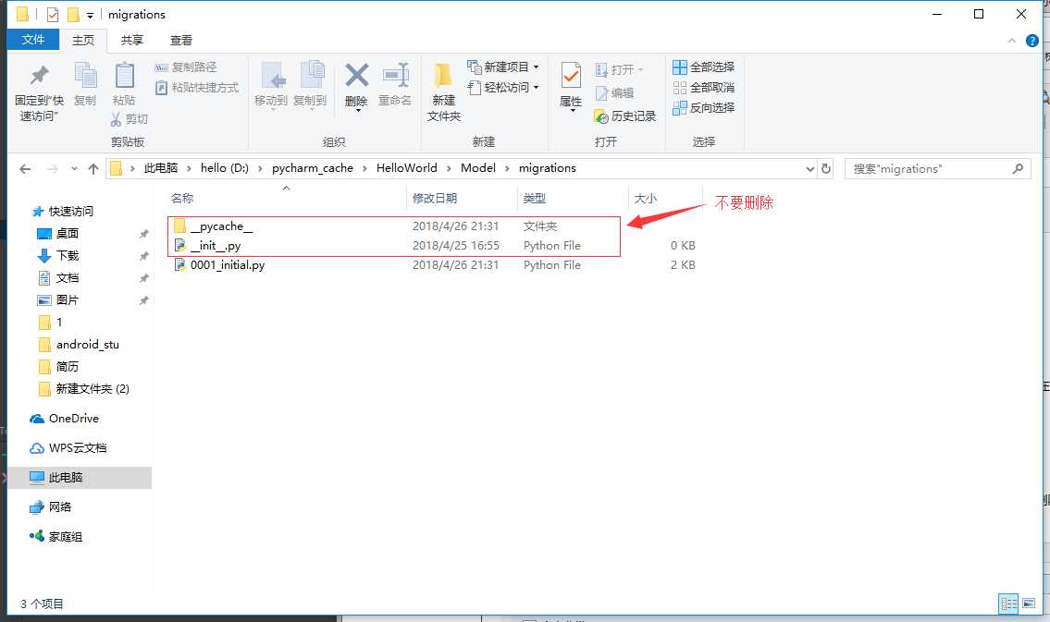Image resolution: width=1050 pixels, height=622 pixels.
Task: Switch to the Share (共享) tab
Action: tap(132, 40)
